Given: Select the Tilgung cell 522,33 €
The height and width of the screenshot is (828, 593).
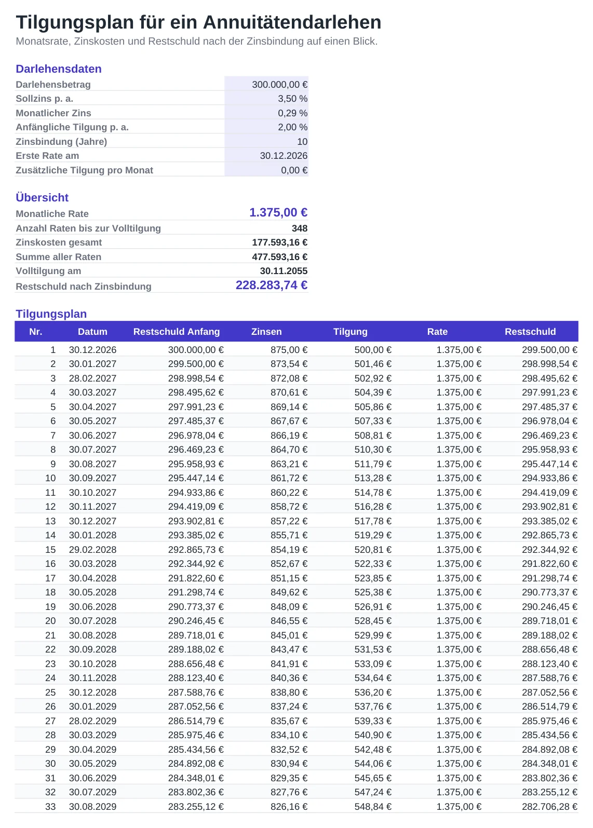Looking at the screenshot, I should coord(373,564).
